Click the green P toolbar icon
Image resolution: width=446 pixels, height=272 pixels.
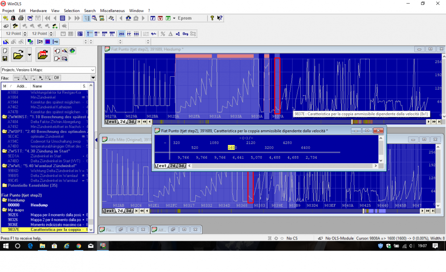[168, 18]
